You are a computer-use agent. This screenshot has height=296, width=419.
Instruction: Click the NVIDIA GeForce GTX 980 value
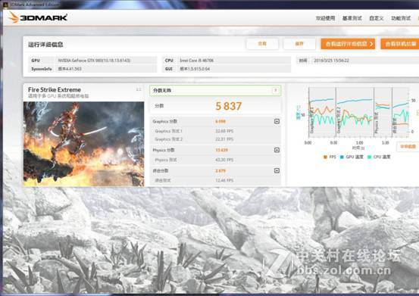[x=94, y=61]
